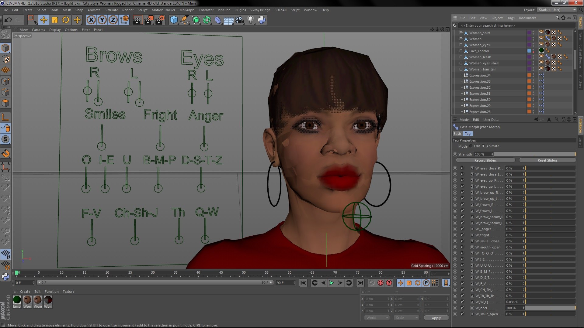
Task: Open the Scale coordinate dropdown
Action: tap(406, 318)
